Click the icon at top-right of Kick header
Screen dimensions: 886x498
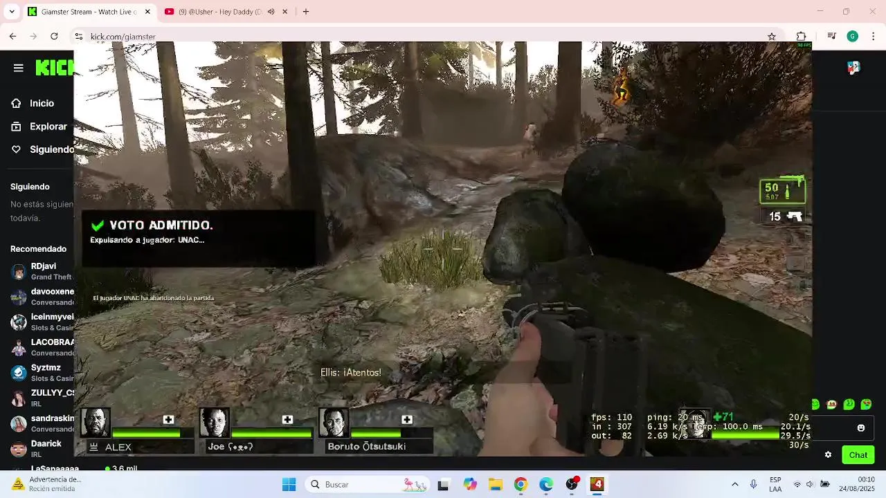[x=853, y=67]
